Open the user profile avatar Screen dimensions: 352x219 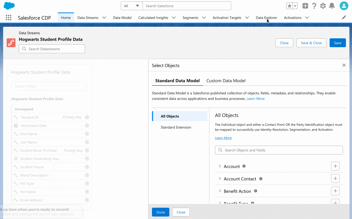[x=344, y=6]
